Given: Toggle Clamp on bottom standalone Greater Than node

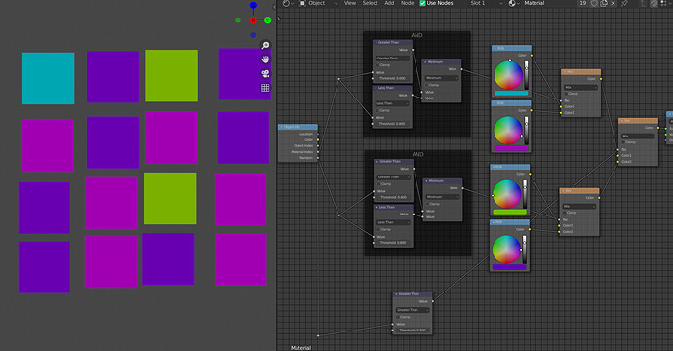Looking at the screenshot, I should point(398,317).
